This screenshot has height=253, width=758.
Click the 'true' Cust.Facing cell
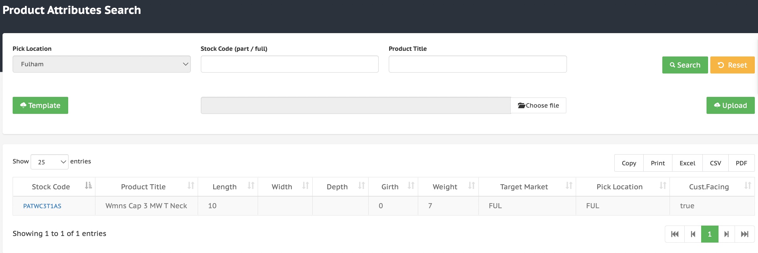click(712, 206)
